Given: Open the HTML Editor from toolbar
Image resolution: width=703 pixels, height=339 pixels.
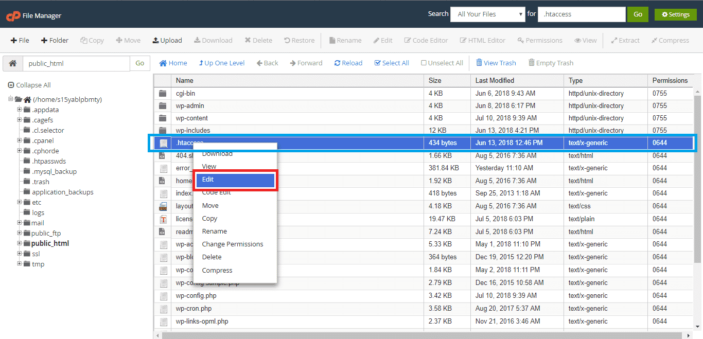Looking at the screenshot, I should [483, 40].
